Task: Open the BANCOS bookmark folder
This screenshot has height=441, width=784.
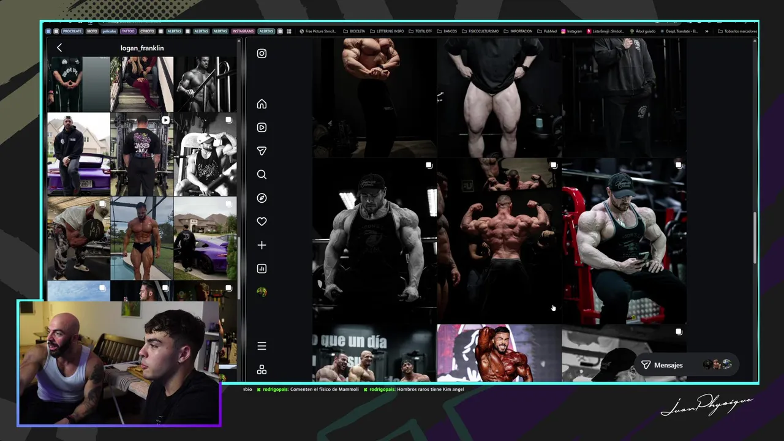Action: [x=447, y=31]
